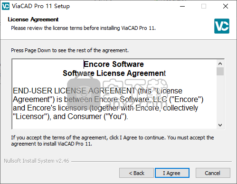The image size is (237, 184).
Task: Click the License Agreement header title
Action: pos(33,19)
